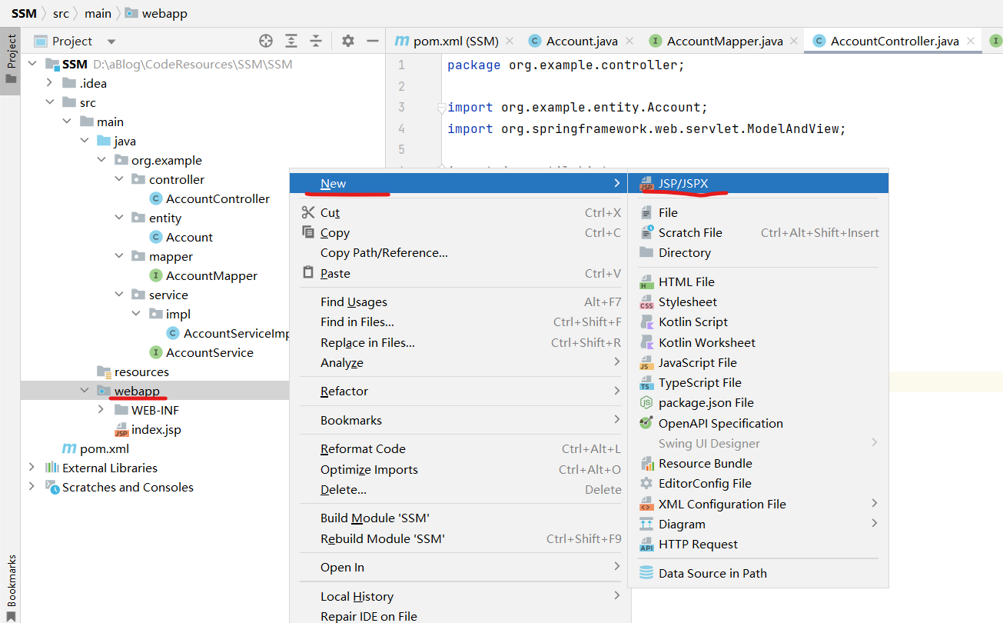The image size is (1003, 623).
Task: Close the AccountController.java tab
Action: pos(971,41)
